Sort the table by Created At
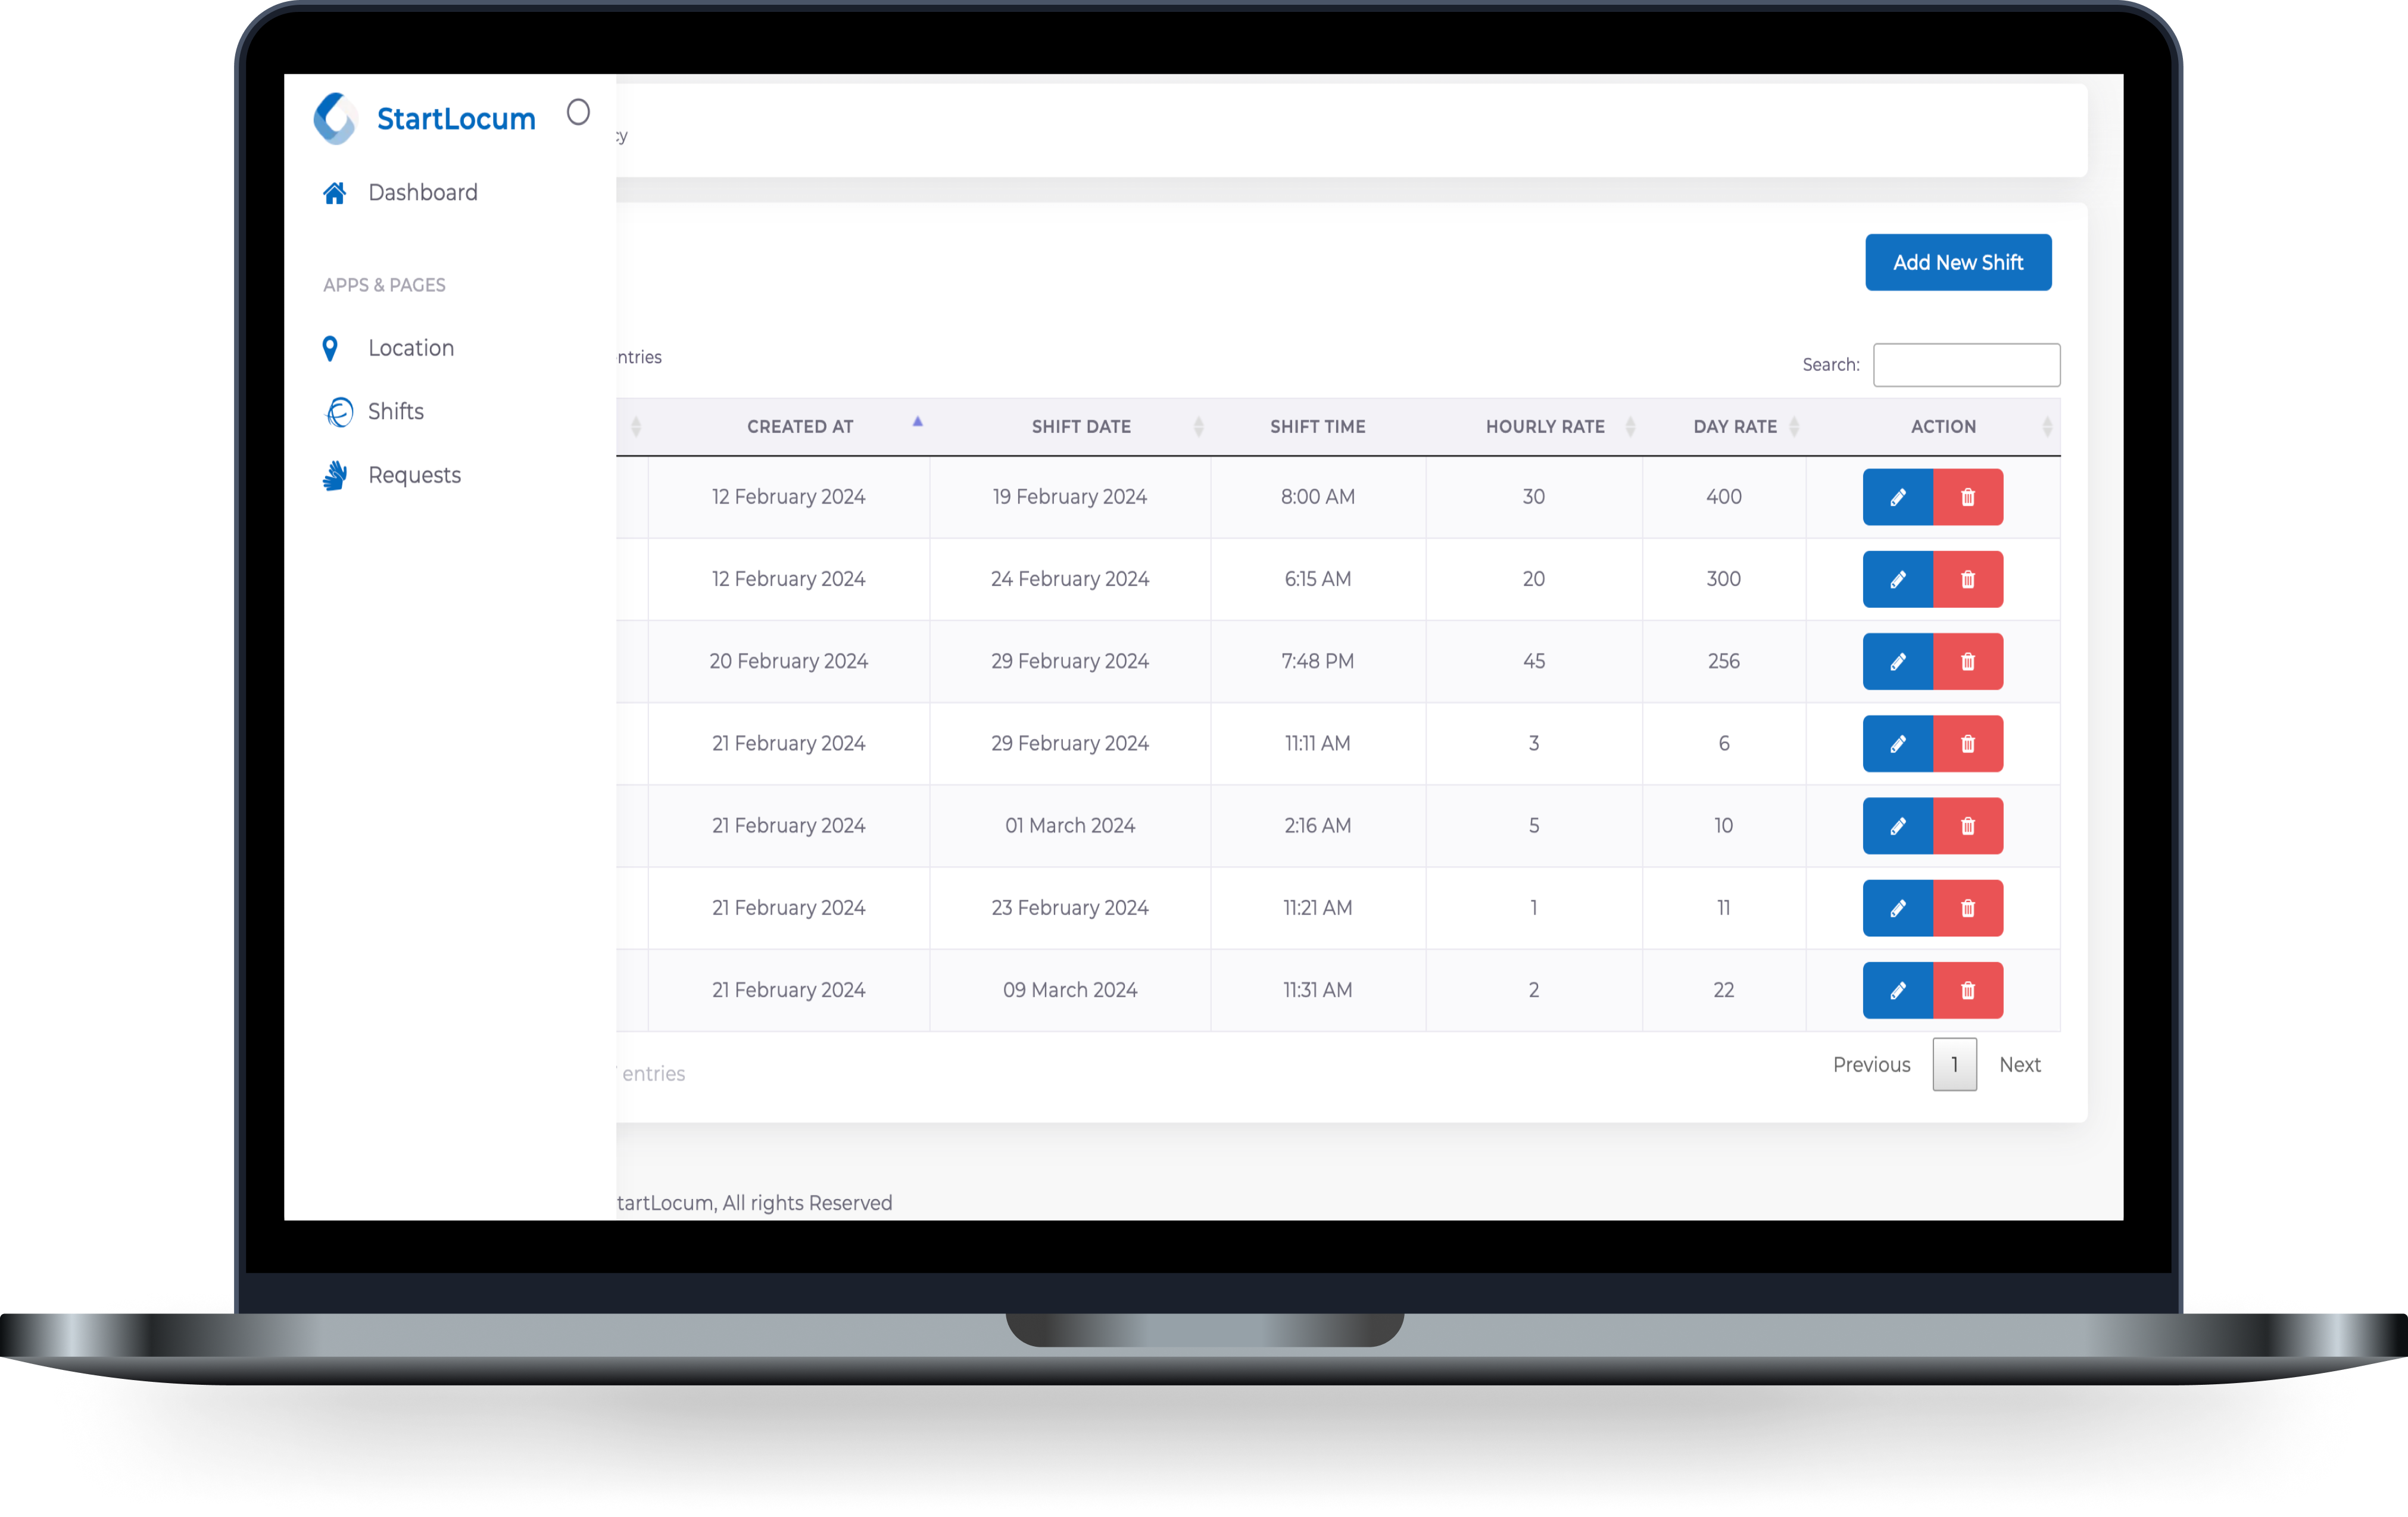The image size is (2408, 1517). click(x=800, y=426)
